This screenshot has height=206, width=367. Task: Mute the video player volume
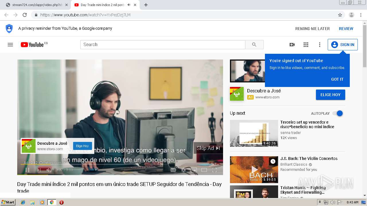pos(49,170)
